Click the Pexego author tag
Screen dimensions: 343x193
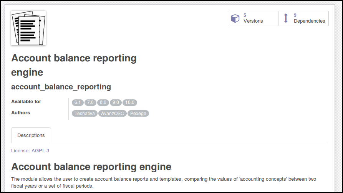click(x=138, y=114)
